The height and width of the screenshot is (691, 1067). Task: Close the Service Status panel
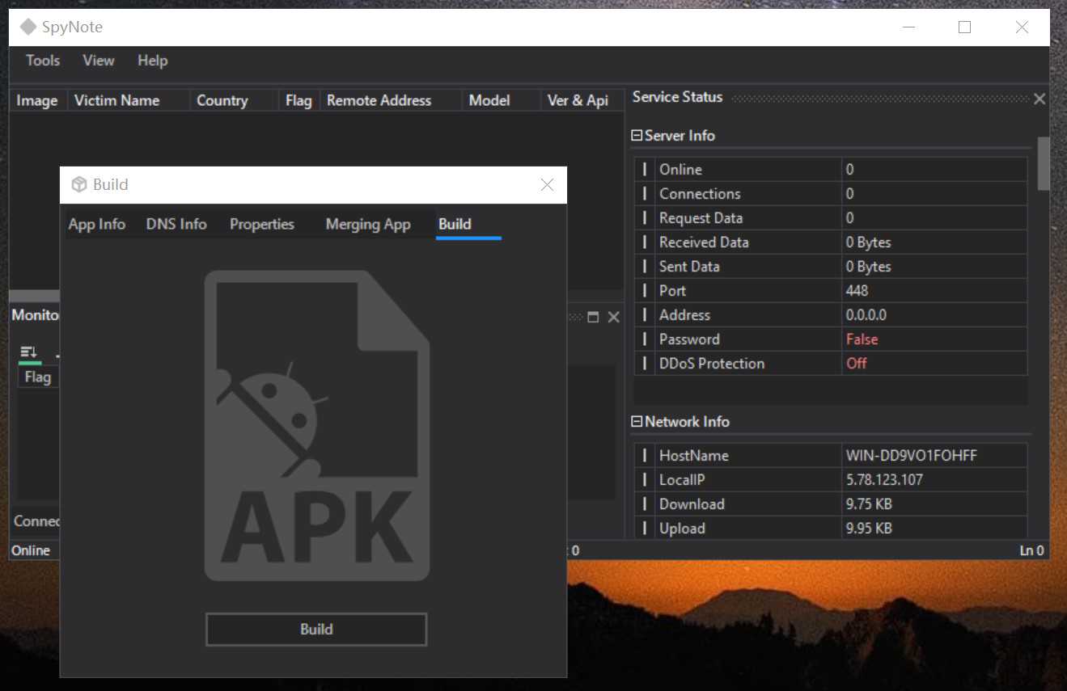(x=1039, y=99)
